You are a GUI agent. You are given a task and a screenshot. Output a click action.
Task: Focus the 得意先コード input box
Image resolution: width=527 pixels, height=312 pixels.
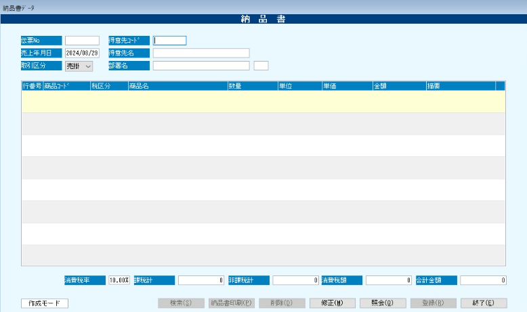pos(169,41)
